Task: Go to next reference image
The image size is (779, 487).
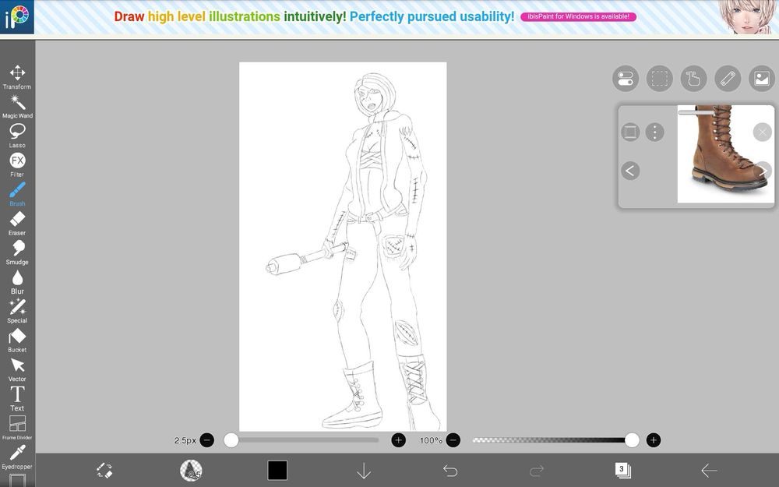Action: point(764,171)
